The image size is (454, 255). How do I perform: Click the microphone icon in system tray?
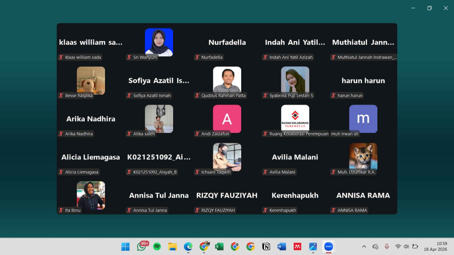click(x=387, y=246)
